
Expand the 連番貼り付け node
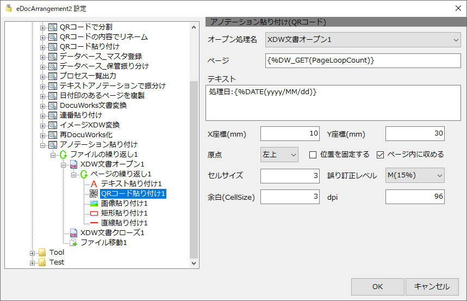[x=42, y=116]
